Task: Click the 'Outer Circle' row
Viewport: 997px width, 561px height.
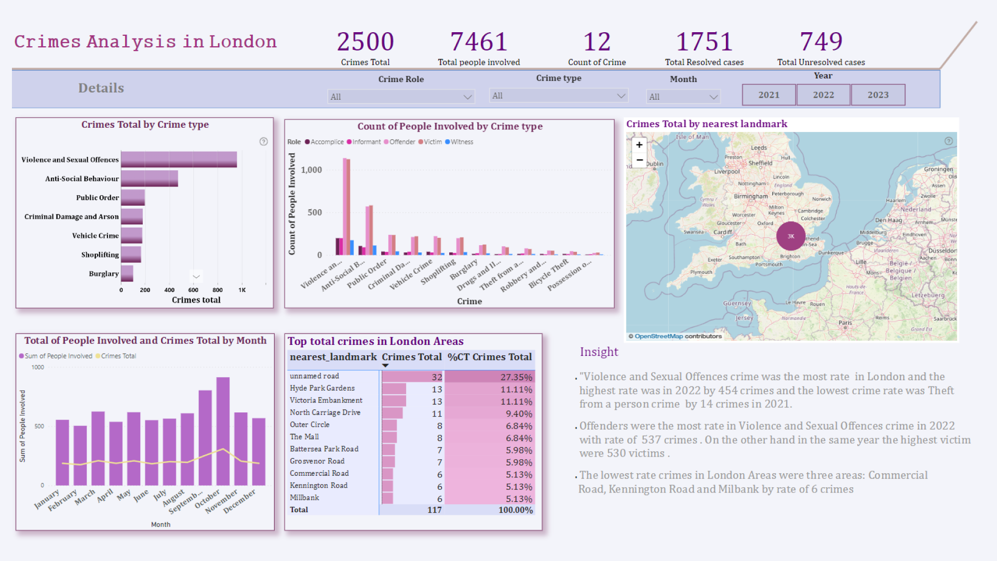Action: 411,425
